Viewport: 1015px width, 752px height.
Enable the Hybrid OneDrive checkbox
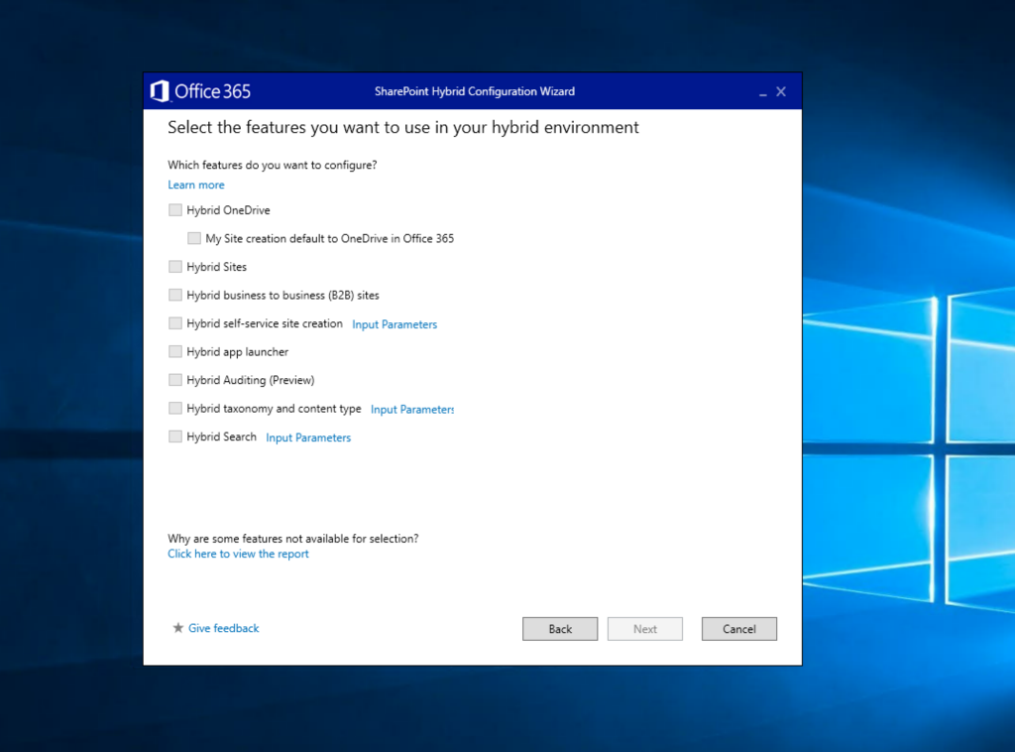(174, 210)
